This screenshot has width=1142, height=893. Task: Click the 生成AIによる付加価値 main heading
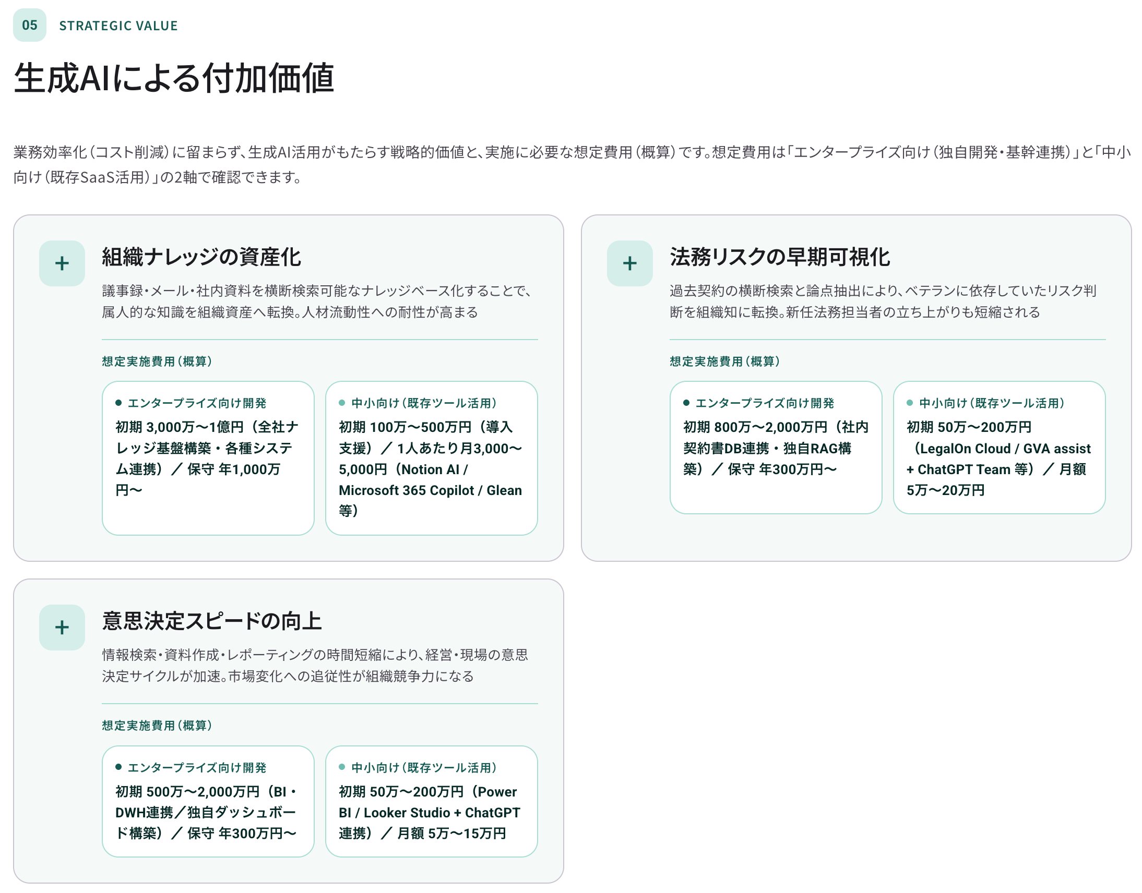(x=174, y=78)
